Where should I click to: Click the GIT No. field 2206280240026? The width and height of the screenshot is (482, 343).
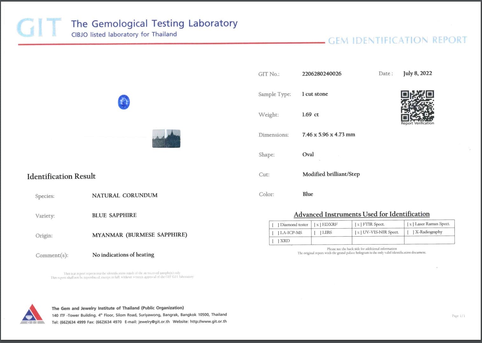point(321,74)
